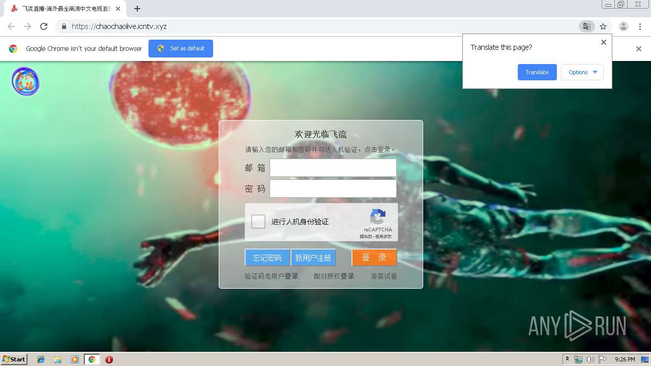Open the translate Options dropdown
The height and width of the screenshot is (366, 651).
click(582, 72)
